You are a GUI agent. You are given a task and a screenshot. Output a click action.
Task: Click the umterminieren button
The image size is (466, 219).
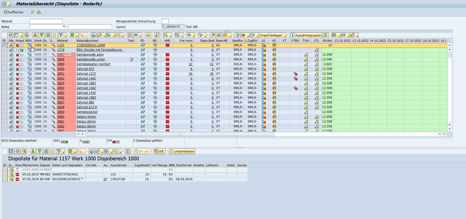tap(182, 151)
